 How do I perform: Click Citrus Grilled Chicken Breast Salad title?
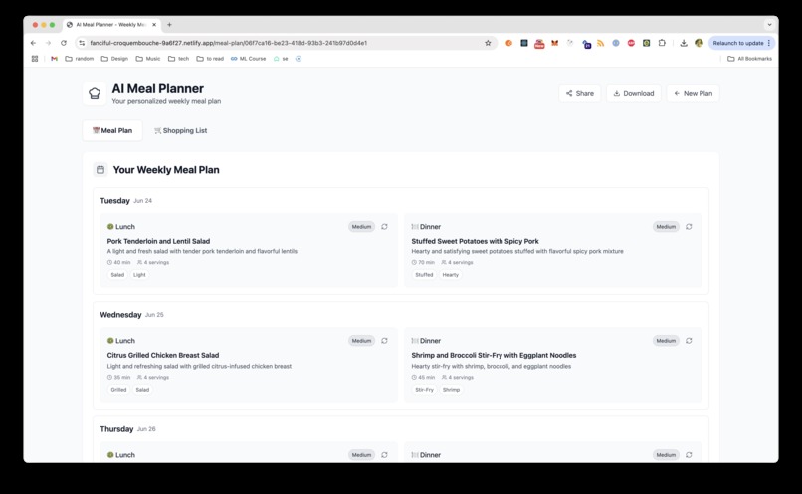163,355
